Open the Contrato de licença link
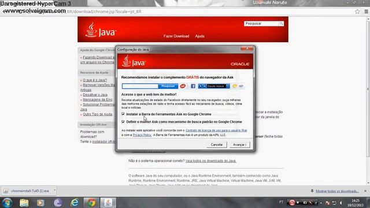This screenshot has width=370, height=208. click(x=216, y=130)
